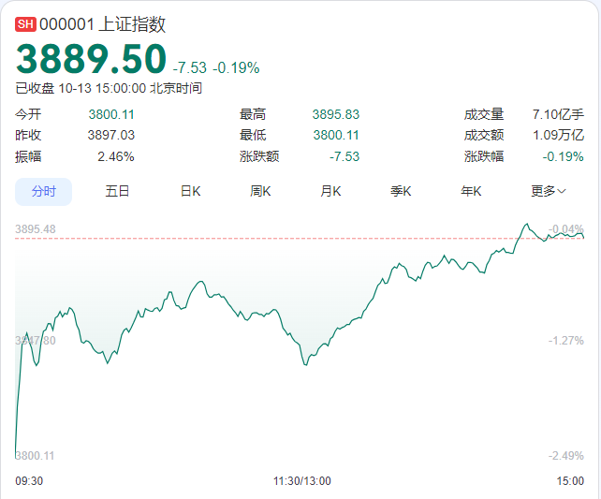Click the 11:30/13:00 time axis label
The image size is (601, 499).
pyautogui.click(x=301, y=481)
